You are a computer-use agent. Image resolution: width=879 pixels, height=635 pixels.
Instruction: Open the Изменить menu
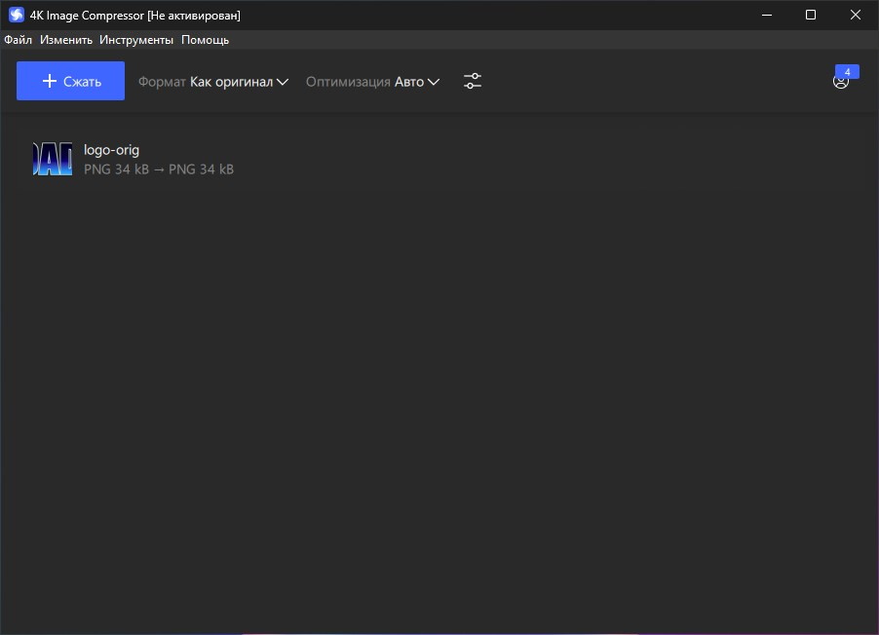(x=66, y=40)
